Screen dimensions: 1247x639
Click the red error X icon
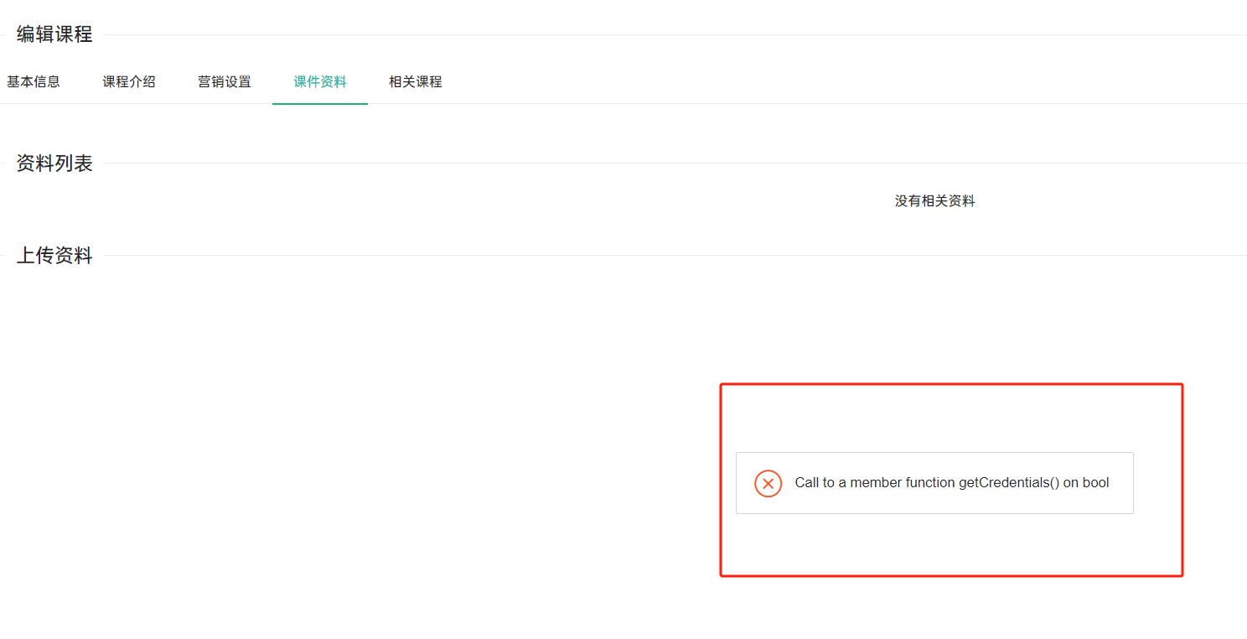click(x=768, y=484)
